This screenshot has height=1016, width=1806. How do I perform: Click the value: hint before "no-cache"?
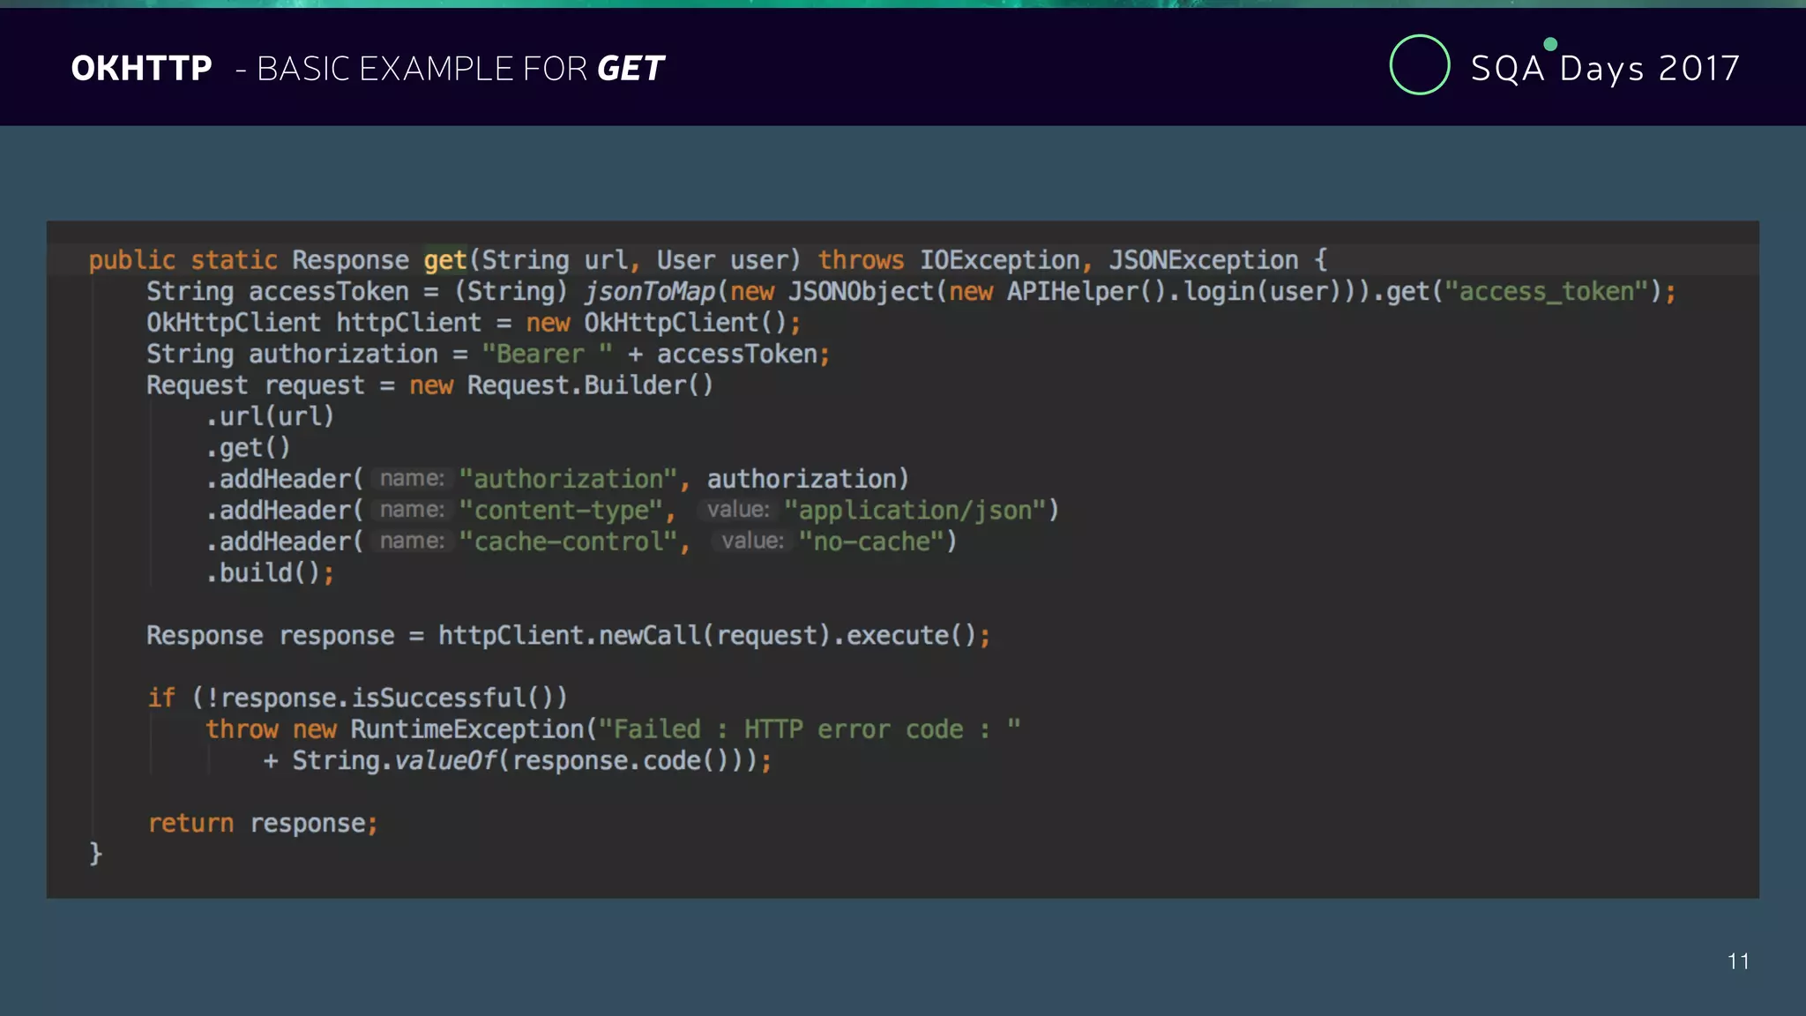coord(752,542)
